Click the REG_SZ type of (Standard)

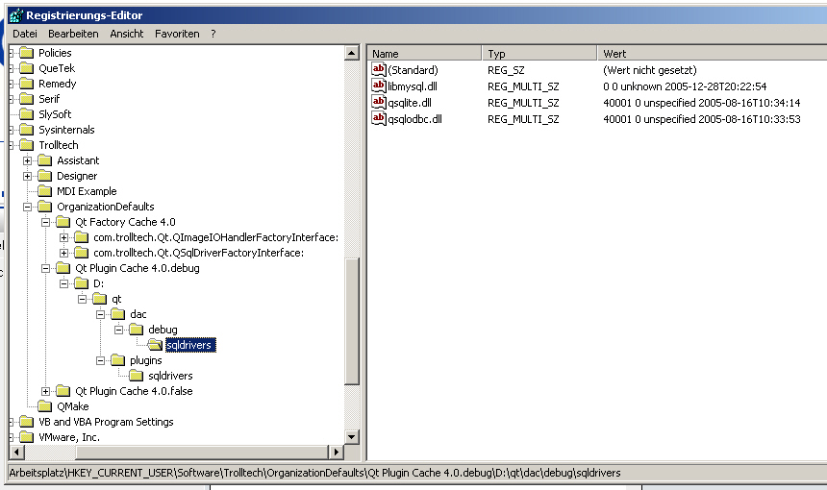(x=506, y=70)
